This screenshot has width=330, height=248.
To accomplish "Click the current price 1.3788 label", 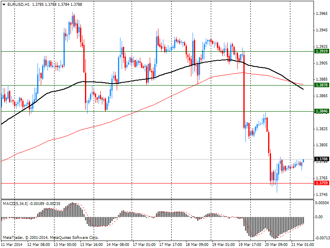I will click(321, 159).
